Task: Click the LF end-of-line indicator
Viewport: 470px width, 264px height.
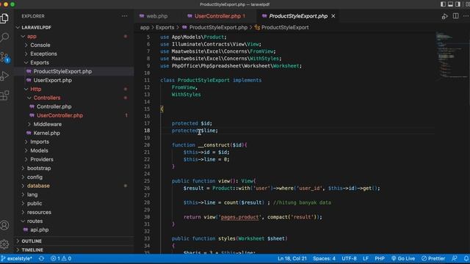Action: pos(366,259)
